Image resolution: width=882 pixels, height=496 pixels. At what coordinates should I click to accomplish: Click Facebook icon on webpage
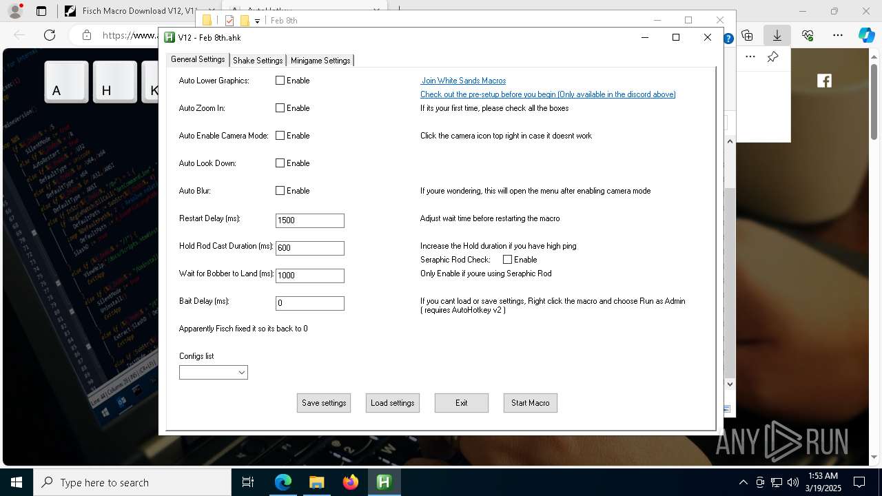(x=825, y=81)
